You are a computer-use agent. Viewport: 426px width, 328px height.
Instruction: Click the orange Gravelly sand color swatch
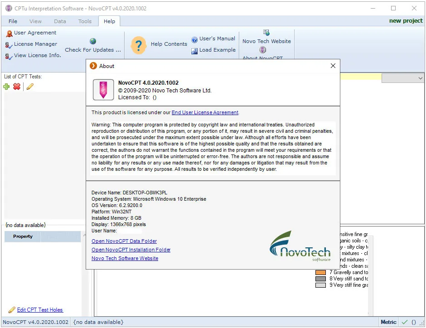pyautogui.click(x=320, y=272)
